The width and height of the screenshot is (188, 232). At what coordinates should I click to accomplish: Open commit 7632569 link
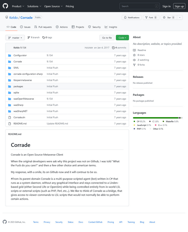(88, 48)
